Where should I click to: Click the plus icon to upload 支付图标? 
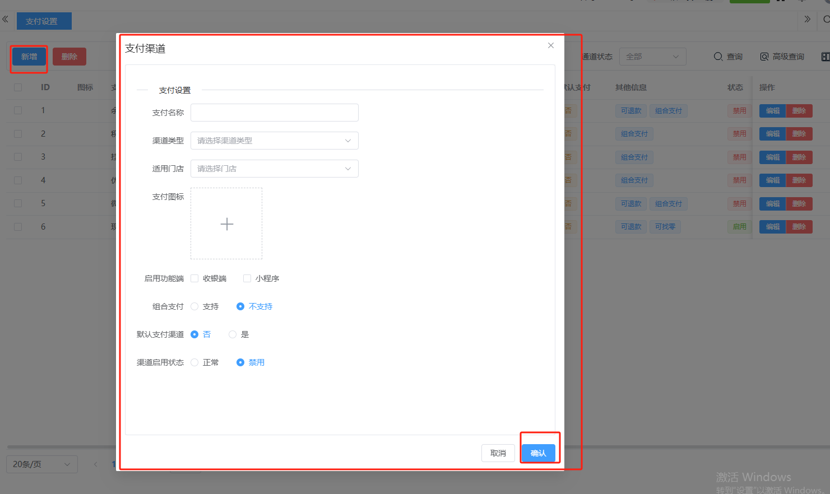[226, 224]
